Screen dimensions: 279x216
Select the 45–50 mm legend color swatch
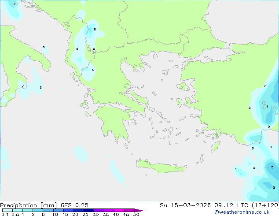pyautogui.click(x=129, y=210)
